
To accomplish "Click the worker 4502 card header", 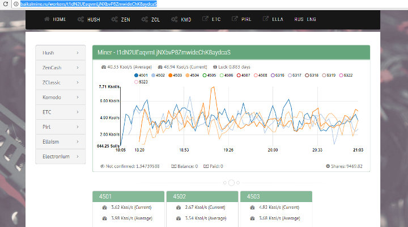I will coord(202,196).
